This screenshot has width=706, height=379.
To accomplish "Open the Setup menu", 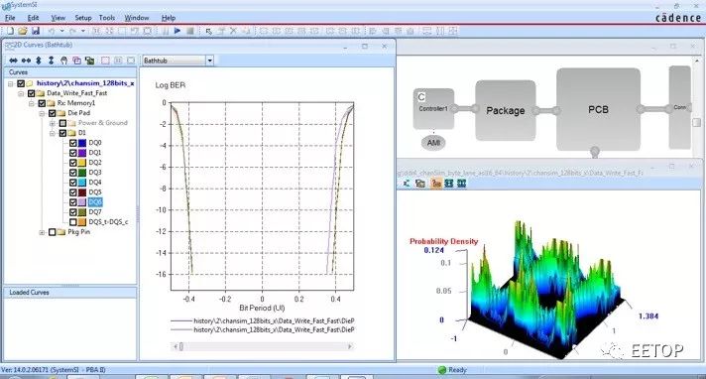I will click(x=83, y=18).
